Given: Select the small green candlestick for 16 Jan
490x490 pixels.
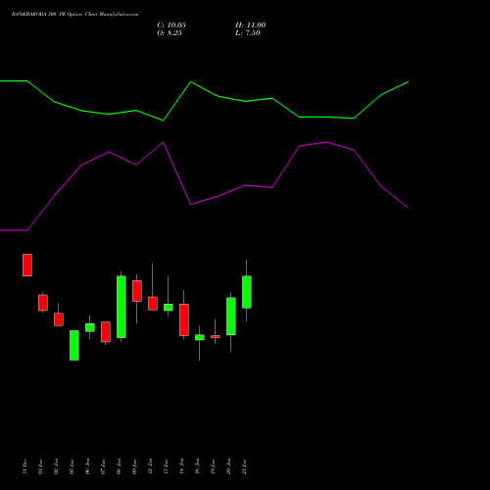Looking at the screenshot, I should click(200, 337).
